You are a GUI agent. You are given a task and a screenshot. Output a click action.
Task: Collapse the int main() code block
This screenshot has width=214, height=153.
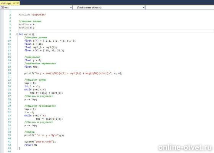[x=17, y=34]
